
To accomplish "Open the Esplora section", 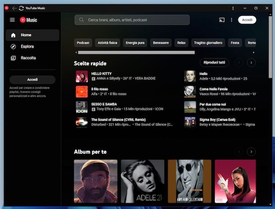I will (32, 47).
